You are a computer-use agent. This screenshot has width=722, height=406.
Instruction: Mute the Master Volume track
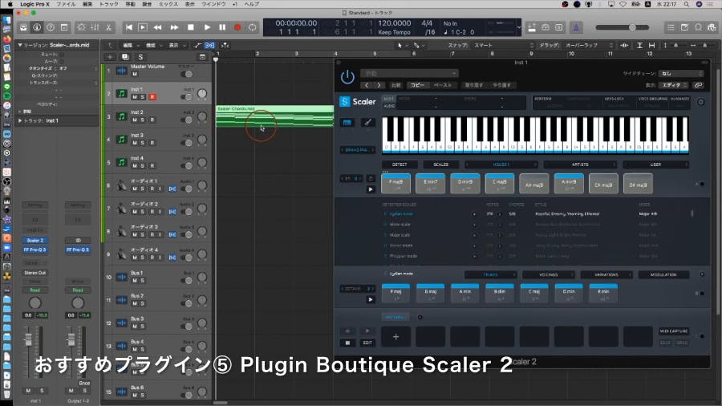[135, 74]
